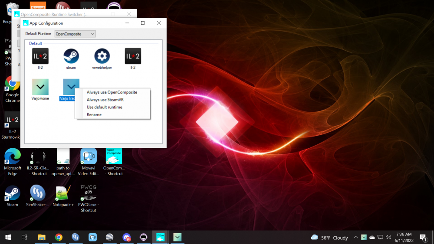This screenshot has height=244, width=434.
Task: Select the vrwebhelper gear icon
Action: [102, 56]
